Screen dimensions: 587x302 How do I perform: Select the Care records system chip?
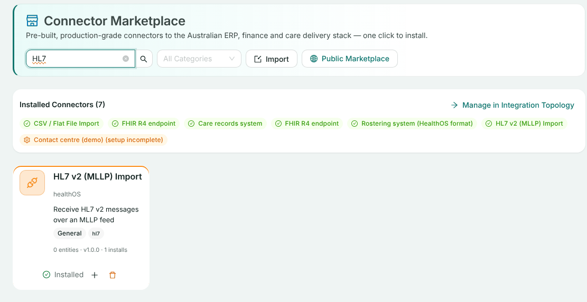click(x=226, y=124)
